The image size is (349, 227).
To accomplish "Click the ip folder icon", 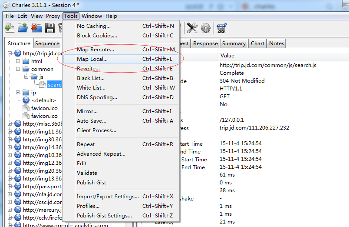I will pyautogui.click(x=26, y=92).
